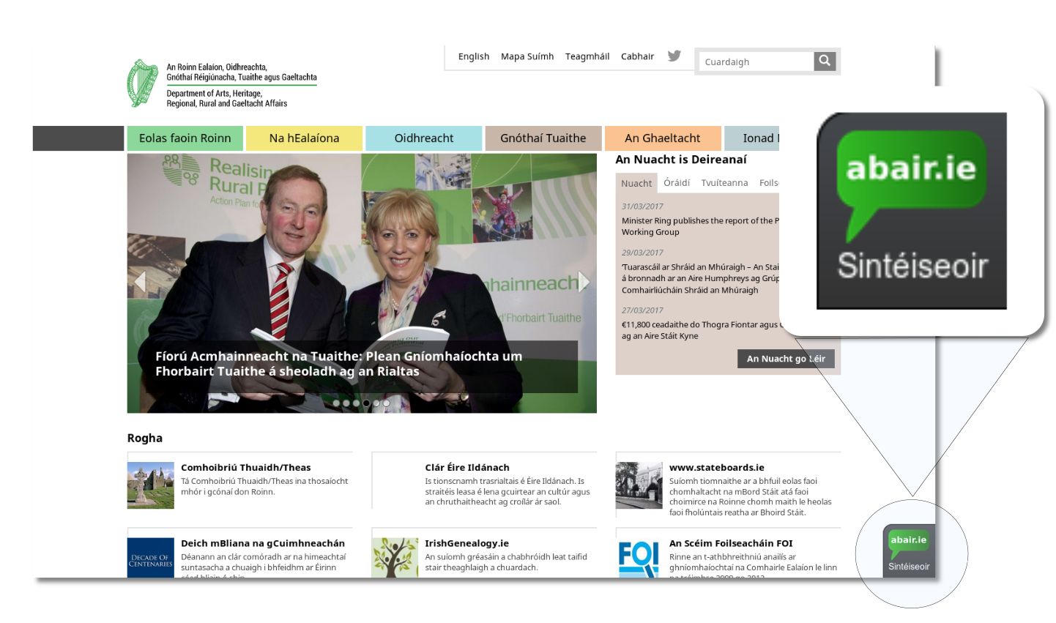Click the search magnifying glass icon
The width and height of the screenshot is (1056, 623).
(x=825, y=61)
